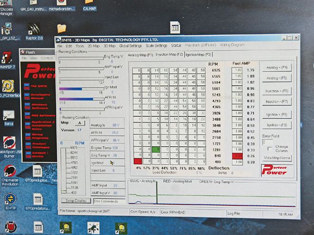Open the Tools menu in SMT6

point(80,46)
